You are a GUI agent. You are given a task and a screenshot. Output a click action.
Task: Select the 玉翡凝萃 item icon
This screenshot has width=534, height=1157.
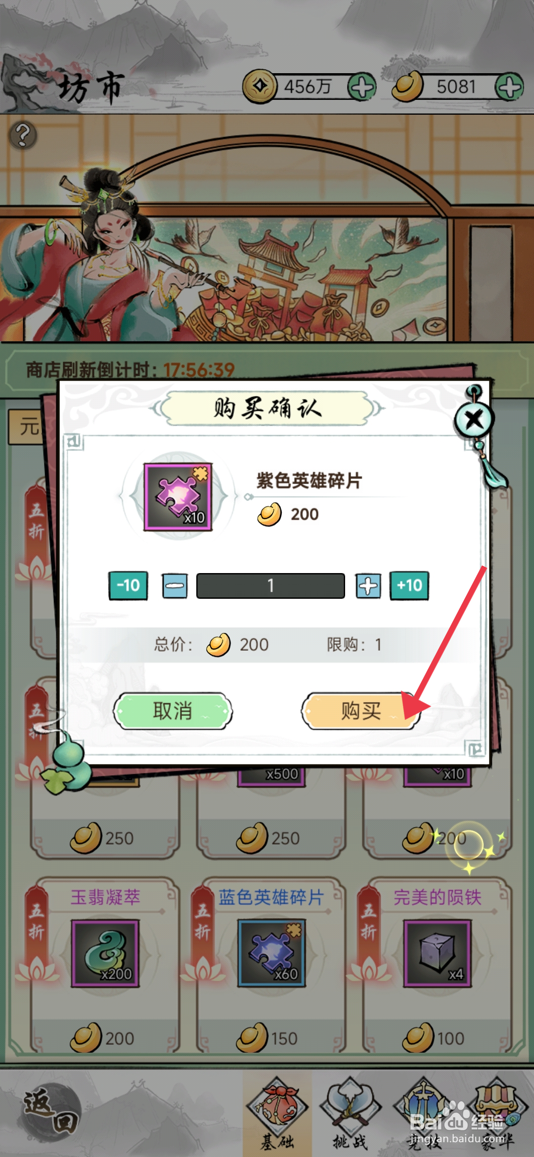coord(105,953)
